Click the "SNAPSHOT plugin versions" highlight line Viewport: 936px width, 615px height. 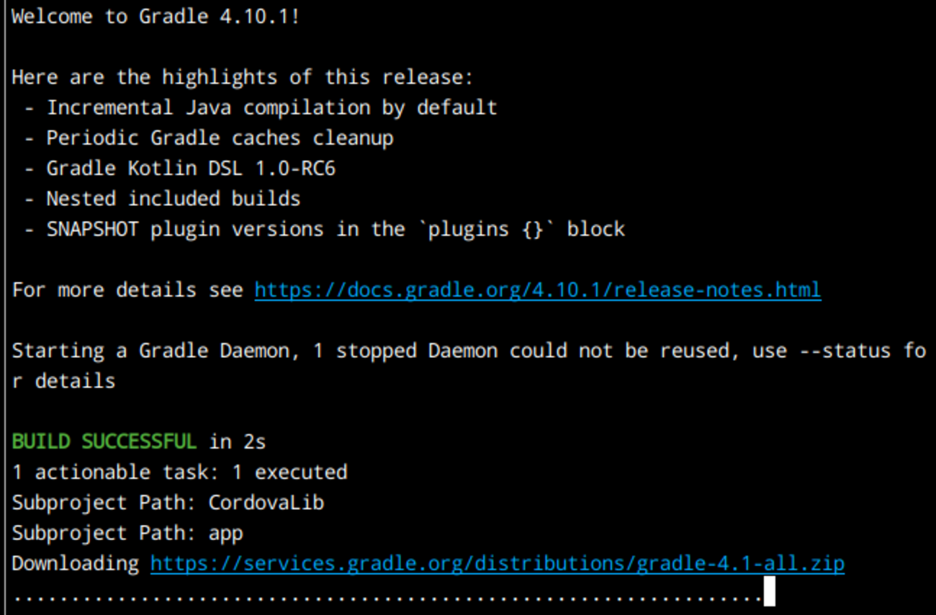tap(336, 230)
